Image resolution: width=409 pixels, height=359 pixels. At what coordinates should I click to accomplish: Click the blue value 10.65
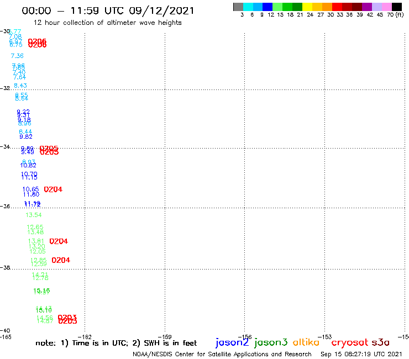30,189
